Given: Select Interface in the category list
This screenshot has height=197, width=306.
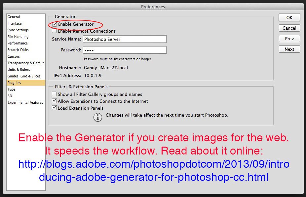Looking at the screenshot, I should 26,23.
